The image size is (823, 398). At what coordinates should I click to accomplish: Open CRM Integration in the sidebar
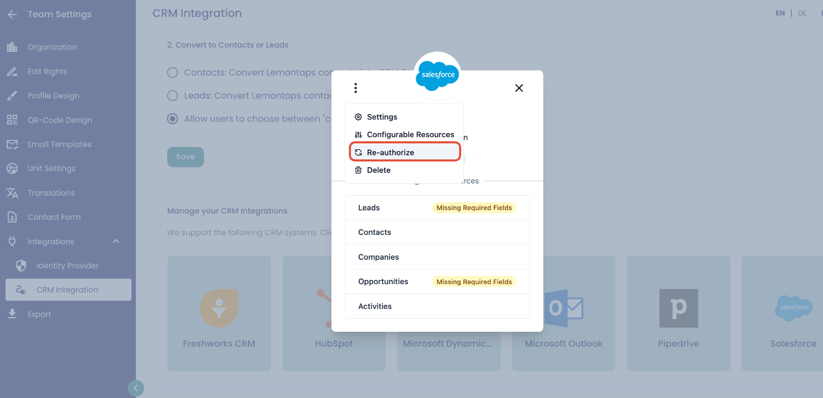[68, 290]
